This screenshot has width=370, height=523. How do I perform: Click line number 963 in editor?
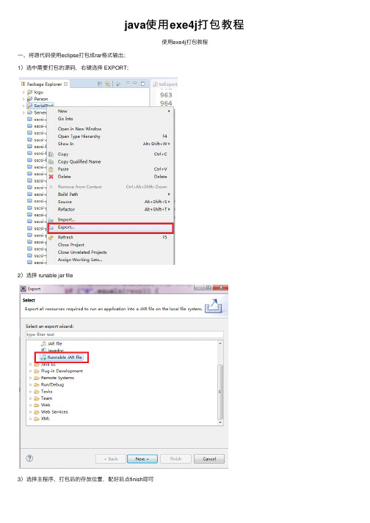pyautogui.click(x=166, y=95)
